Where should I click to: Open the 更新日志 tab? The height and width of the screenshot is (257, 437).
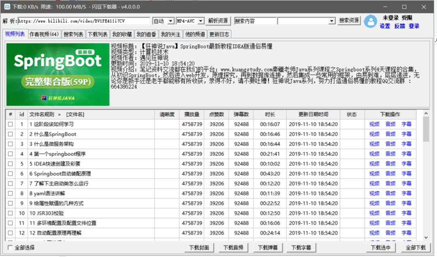[219, 34]
